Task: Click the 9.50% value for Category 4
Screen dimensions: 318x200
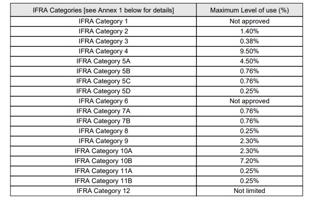Action: (249, 51)
